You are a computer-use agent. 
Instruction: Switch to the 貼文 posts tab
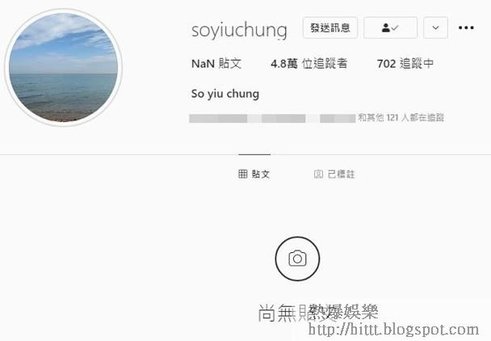[254, 174]
